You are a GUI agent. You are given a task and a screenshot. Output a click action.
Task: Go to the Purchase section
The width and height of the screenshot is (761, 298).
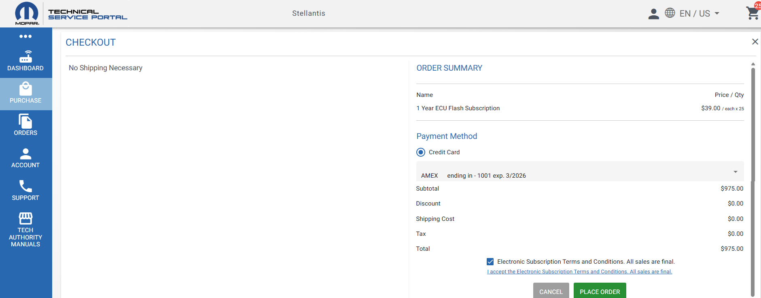[25, 94]
